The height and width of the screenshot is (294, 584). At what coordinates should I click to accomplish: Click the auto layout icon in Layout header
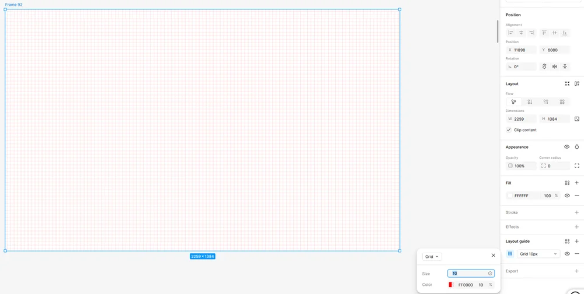577,84
